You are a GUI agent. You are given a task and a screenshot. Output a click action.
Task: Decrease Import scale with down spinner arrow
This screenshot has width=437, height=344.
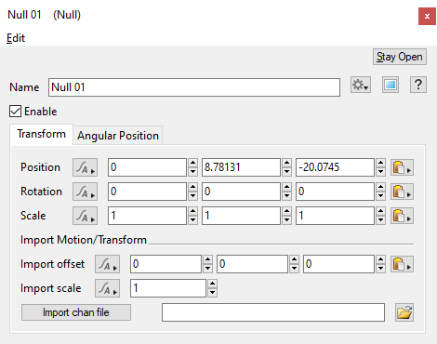tap(212, 293)
